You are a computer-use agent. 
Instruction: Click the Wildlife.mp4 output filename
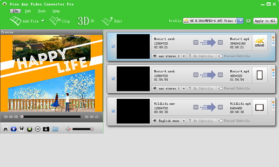point(240,104)
